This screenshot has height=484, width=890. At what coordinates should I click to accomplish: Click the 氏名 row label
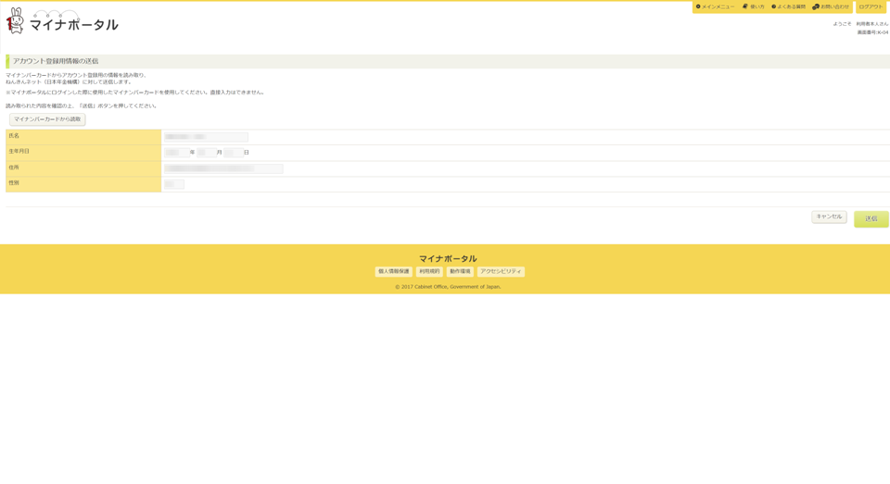tap(14, 136)
